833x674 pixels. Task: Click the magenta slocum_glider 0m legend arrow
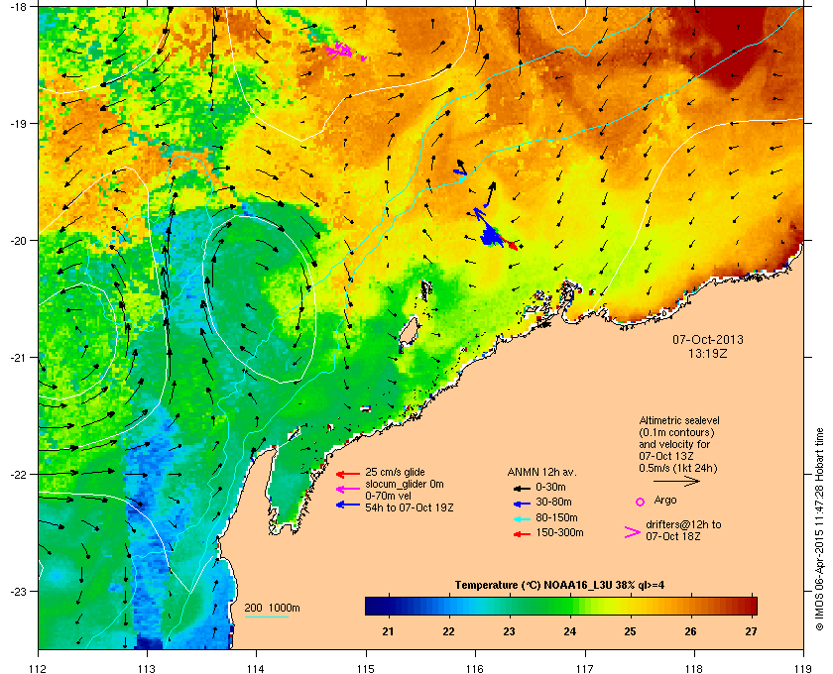pos(348,489)
